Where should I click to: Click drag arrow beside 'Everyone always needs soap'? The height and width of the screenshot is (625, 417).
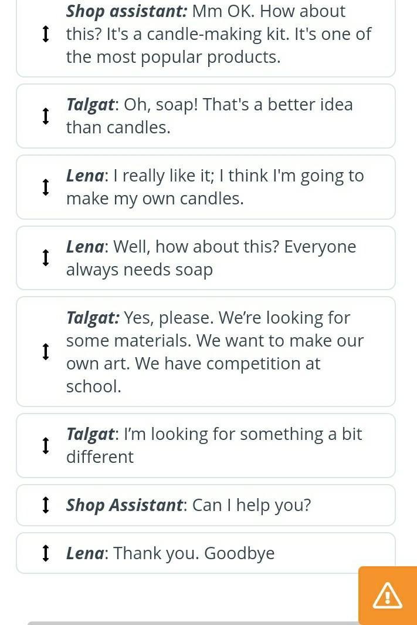click(46, 258)
